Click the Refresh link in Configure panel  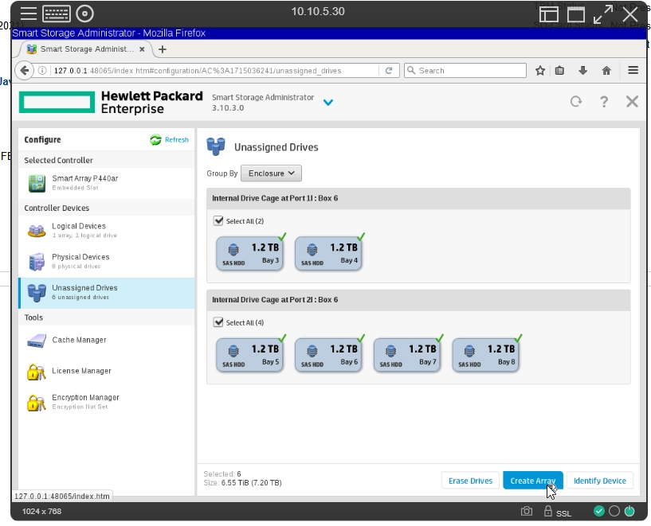click(x=170, y=140)
